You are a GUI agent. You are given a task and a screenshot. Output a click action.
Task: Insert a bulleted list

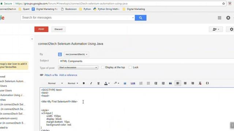pos(148,83)
